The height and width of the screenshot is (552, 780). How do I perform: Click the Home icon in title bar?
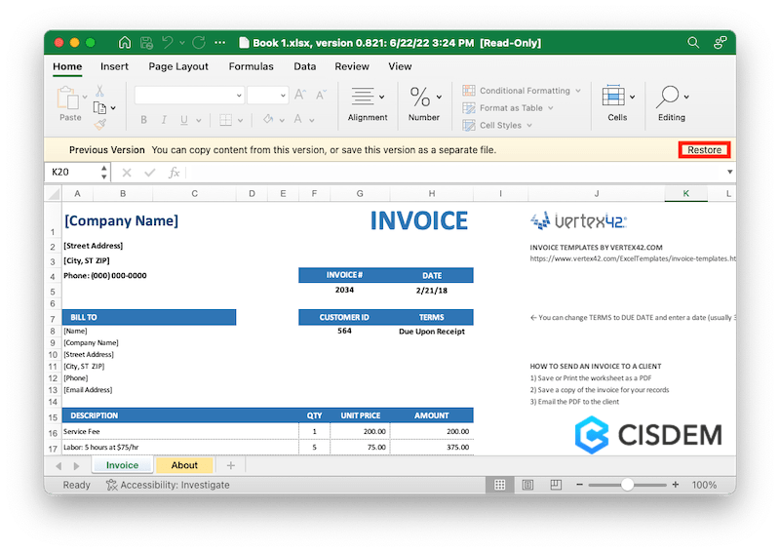[x=124, y=43]
